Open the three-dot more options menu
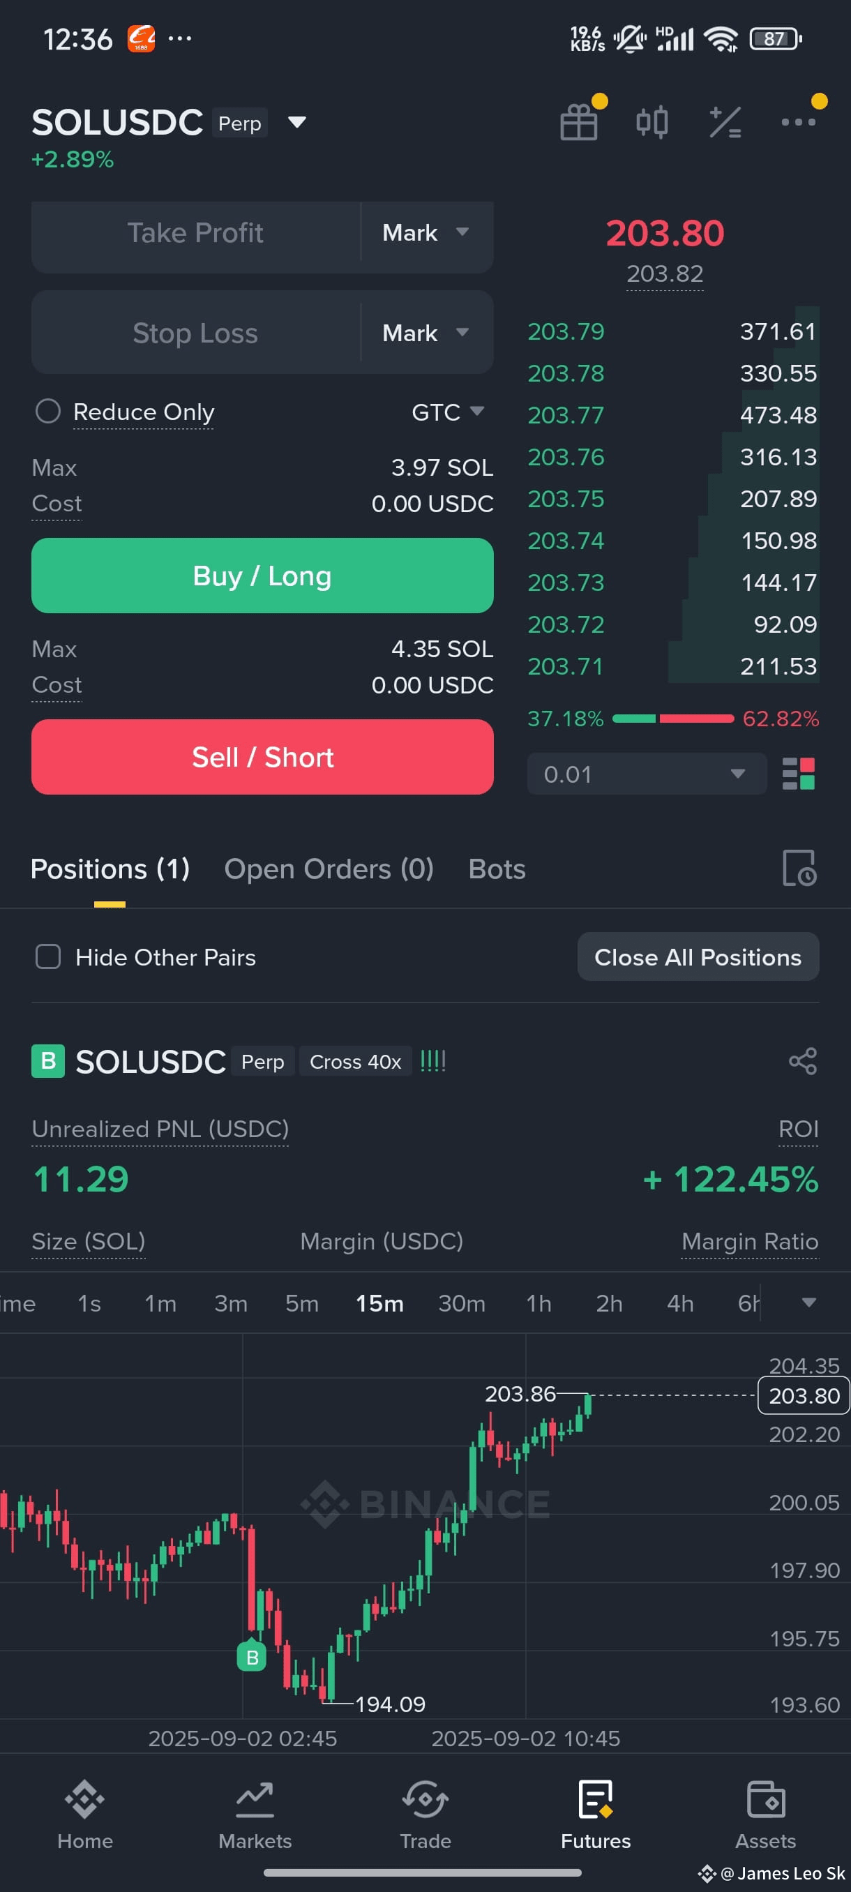Viewport: 851px width, 1892px height. coord(798,122)
